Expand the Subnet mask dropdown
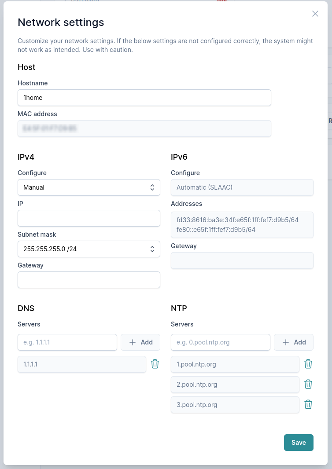The width and height of the screenshot is (332, 469). (89, 249)
